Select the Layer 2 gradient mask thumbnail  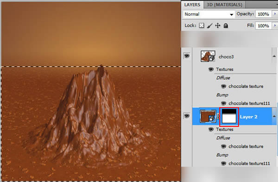tap(229, 116)
